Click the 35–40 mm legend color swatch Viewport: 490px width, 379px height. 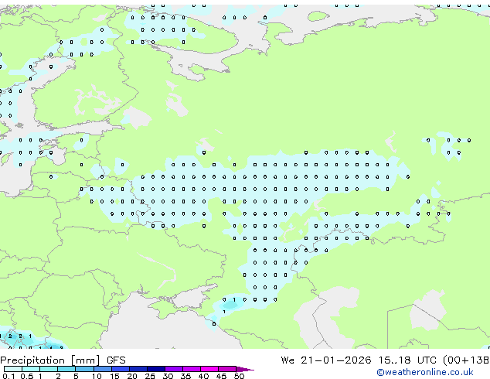pyautogui.click(x=192, y=369)
